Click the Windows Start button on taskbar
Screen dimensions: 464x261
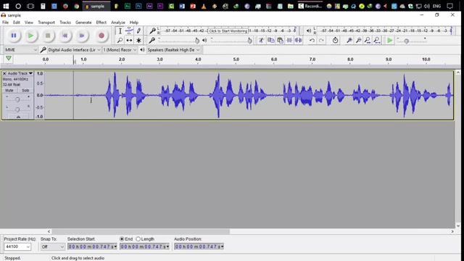point(6,6)
